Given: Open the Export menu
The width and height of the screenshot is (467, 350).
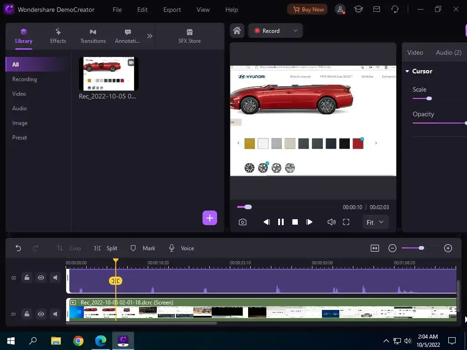Looking at the screenshot, I should point(172,10).
